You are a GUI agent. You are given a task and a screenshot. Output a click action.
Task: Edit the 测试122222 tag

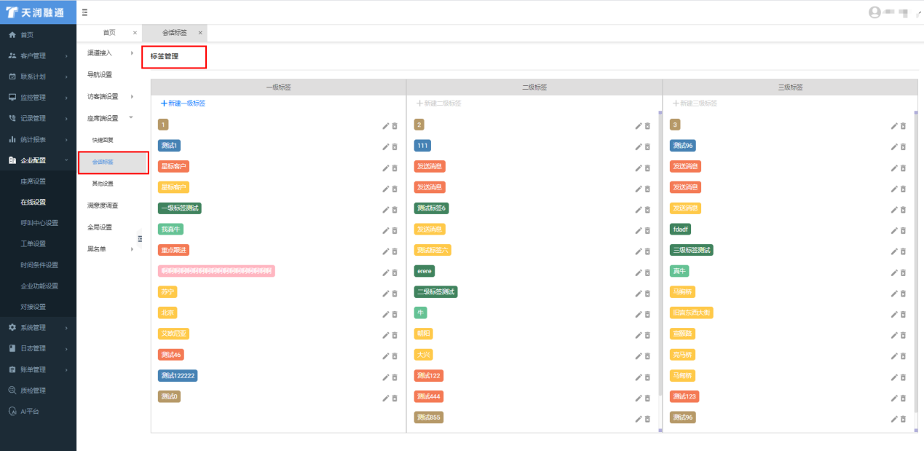tap(386, 377)
